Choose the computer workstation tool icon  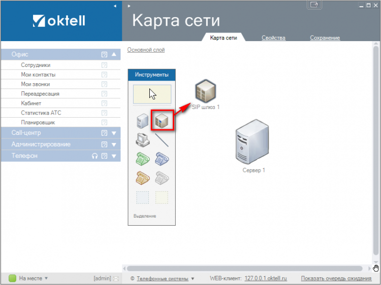(143, 139)
